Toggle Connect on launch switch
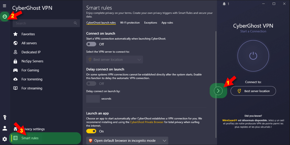The width and height of the screenshot is (290, 145). click(x=91, y=44)
